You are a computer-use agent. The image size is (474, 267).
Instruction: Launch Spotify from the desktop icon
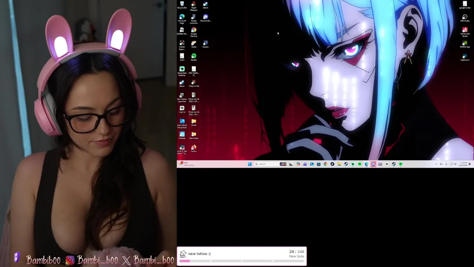click(x=194, y=57)
